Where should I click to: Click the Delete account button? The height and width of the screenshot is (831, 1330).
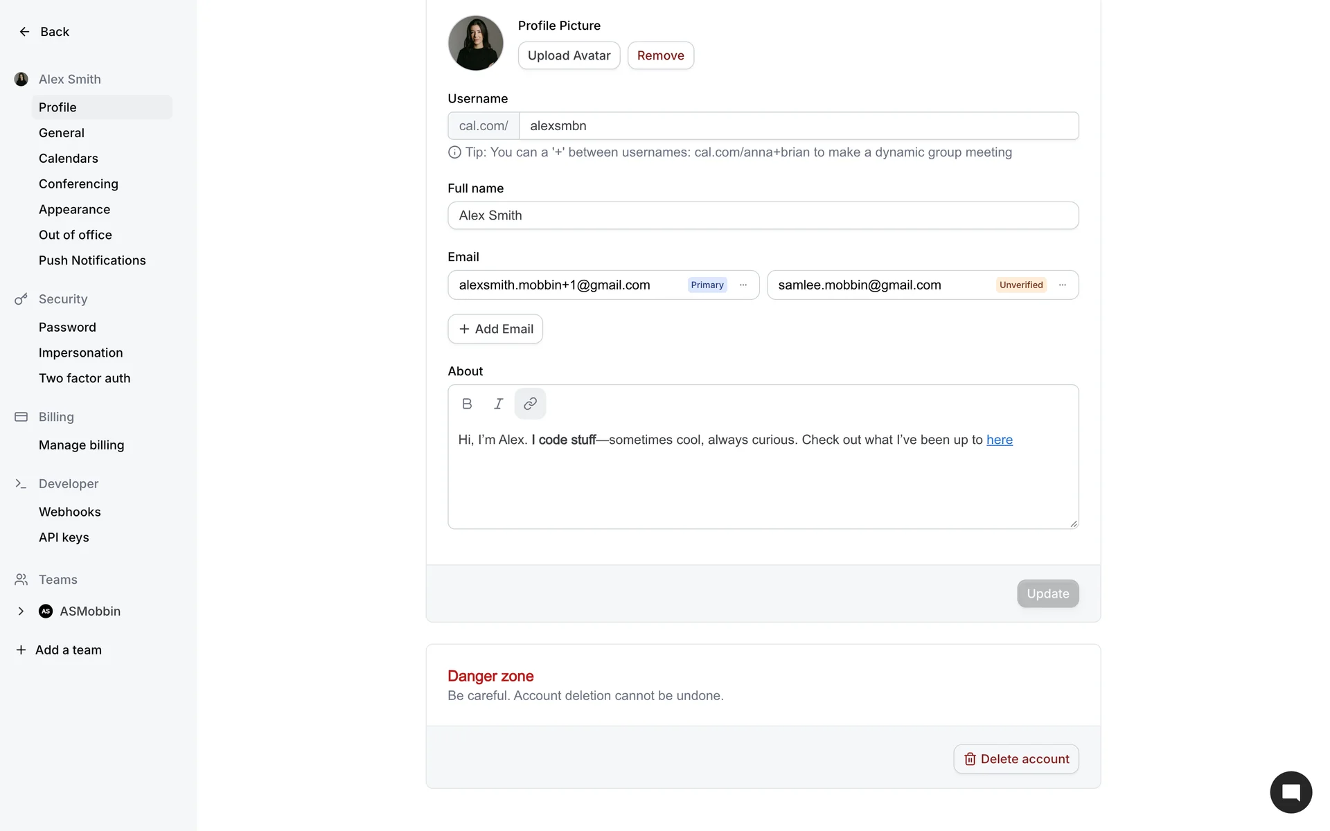coord(1016,759)
